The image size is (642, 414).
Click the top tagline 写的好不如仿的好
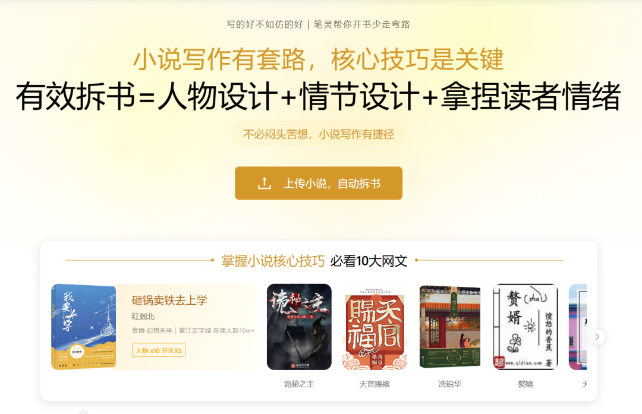coord(265,24)
